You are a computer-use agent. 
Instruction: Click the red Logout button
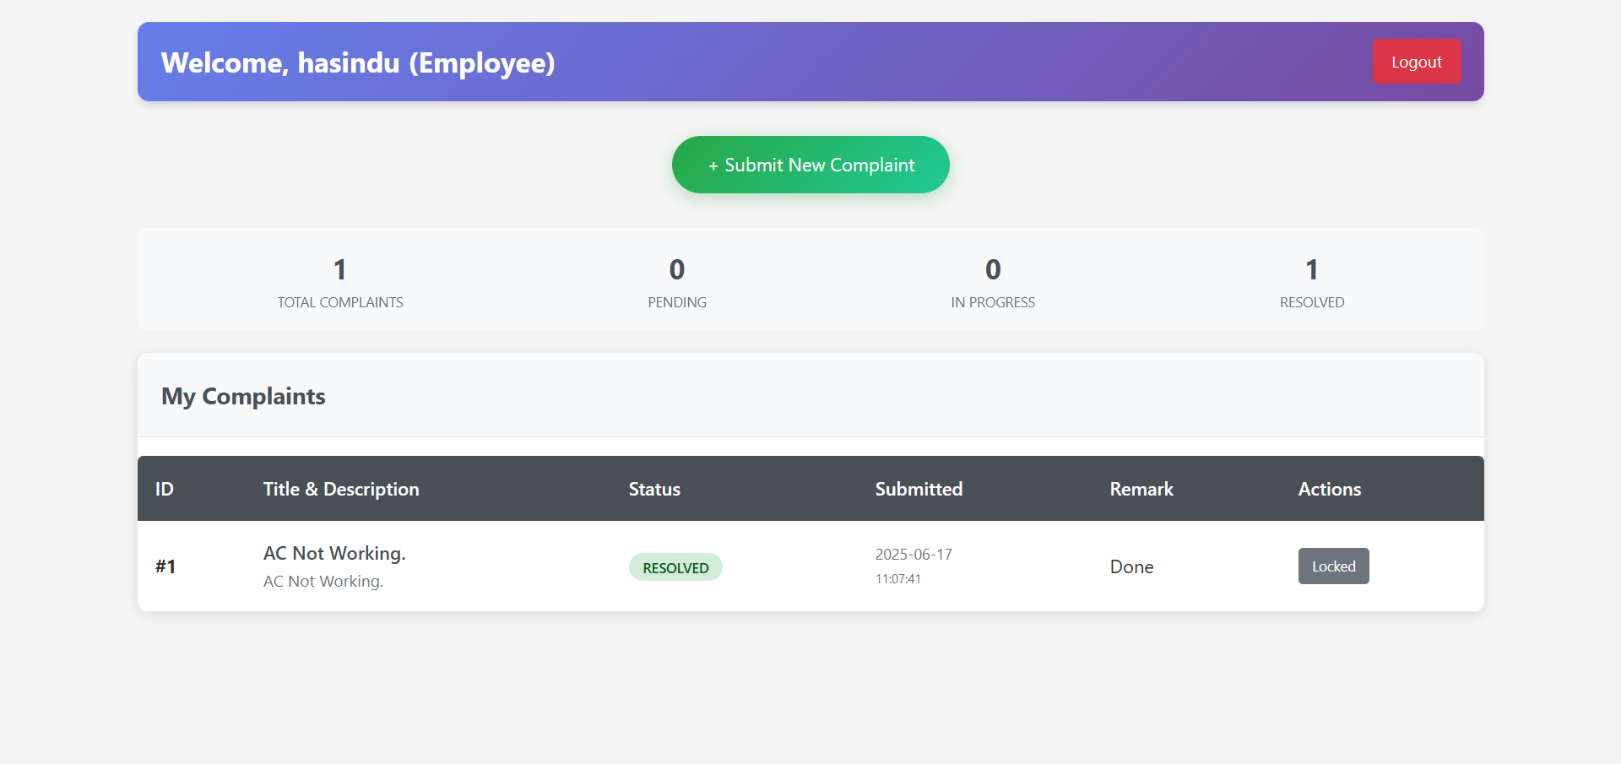pos(1416,62)
